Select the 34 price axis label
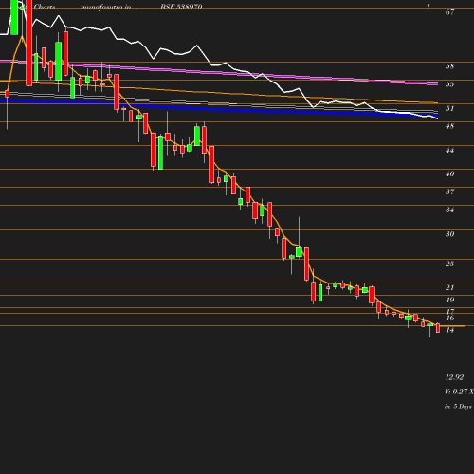Image resolution: width=474 pixels, height=474 pixels. [449, 210]
